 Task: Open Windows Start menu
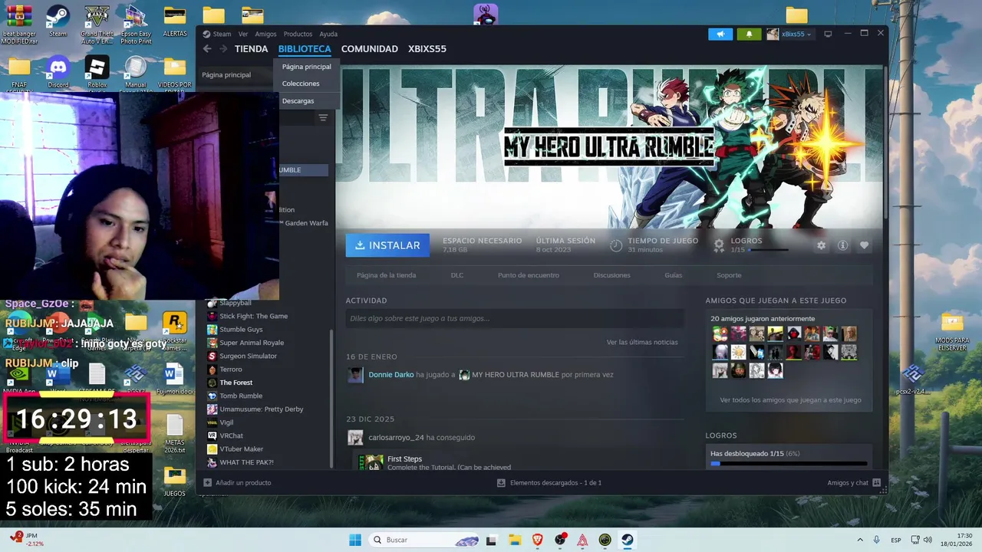pyautogui.click(x=355, y=540)
